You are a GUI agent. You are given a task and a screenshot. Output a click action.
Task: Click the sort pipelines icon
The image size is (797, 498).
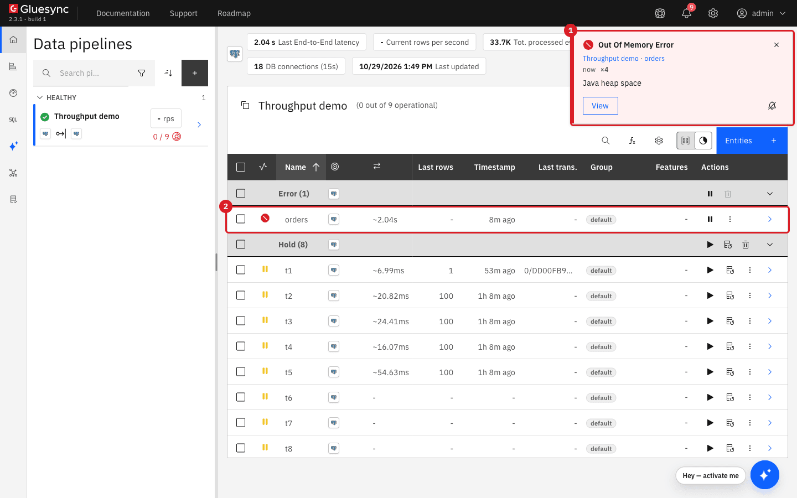168,73
